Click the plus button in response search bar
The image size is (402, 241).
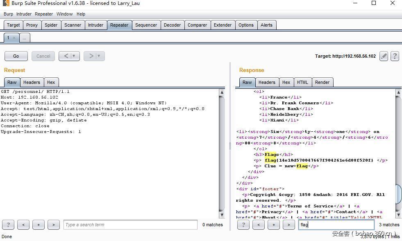tap(274, 225)
